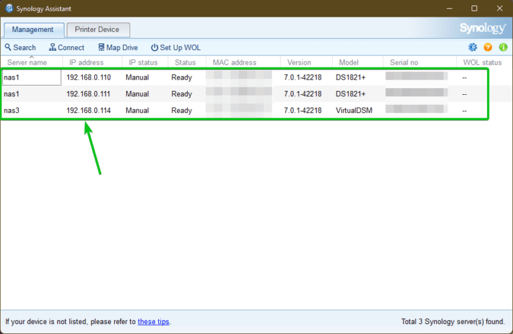Screen dimensions: 513x334
Task: Sort by IP address column header
Action: 92,63
